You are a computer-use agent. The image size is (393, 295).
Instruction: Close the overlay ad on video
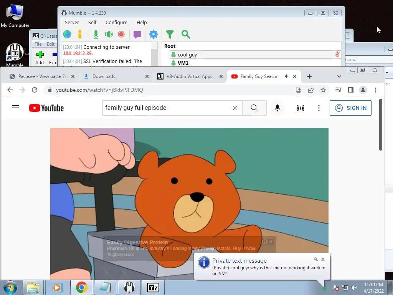[271, 242]
